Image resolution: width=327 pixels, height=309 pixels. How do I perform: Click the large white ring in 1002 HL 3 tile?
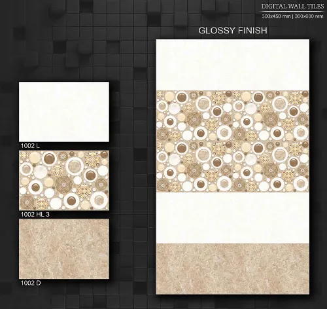coord(75,166)
